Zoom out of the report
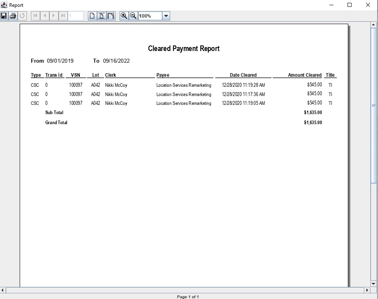Viewport: 378px width, 299px height. point(133,16)
